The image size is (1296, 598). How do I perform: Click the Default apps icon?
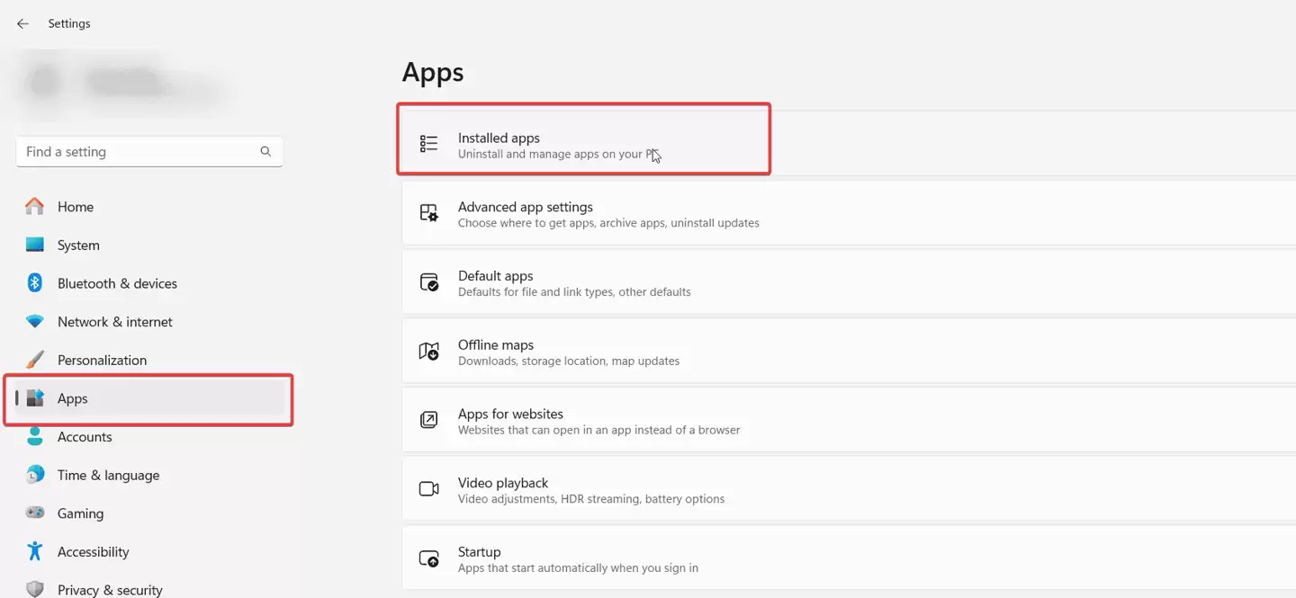point(429,282)
